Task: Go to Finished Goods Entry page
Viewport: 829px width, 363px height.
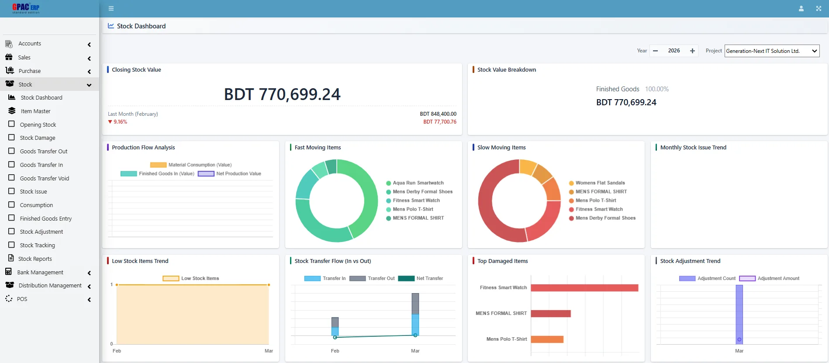Action: pyautogui.click(x=45, y=219)
